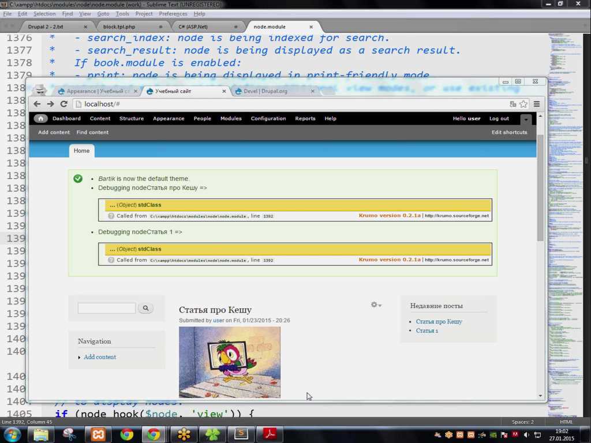Screen dimensions: 591x443
Task: Open the Статья про Кешу article title
Action: [x=215, y=310]
